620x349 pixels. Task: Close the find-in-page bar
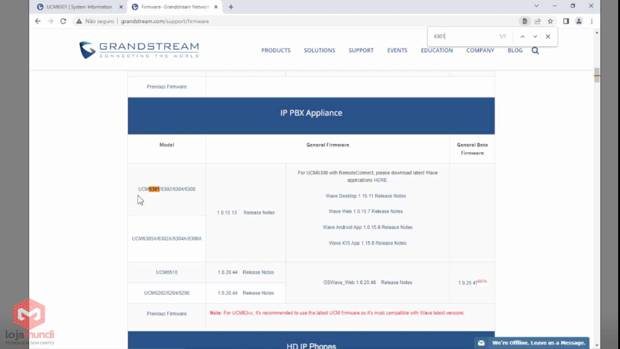(548, 37)
